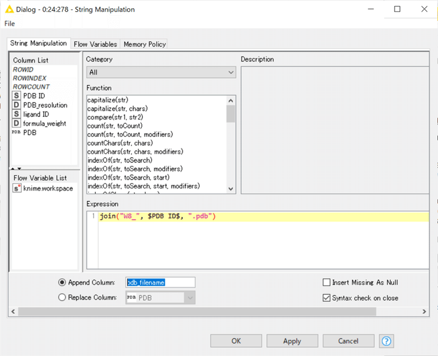This screenshot has width=438, height=356.
Task: Select the count(str, toCount) function
Action: click(x=115, y=126)
